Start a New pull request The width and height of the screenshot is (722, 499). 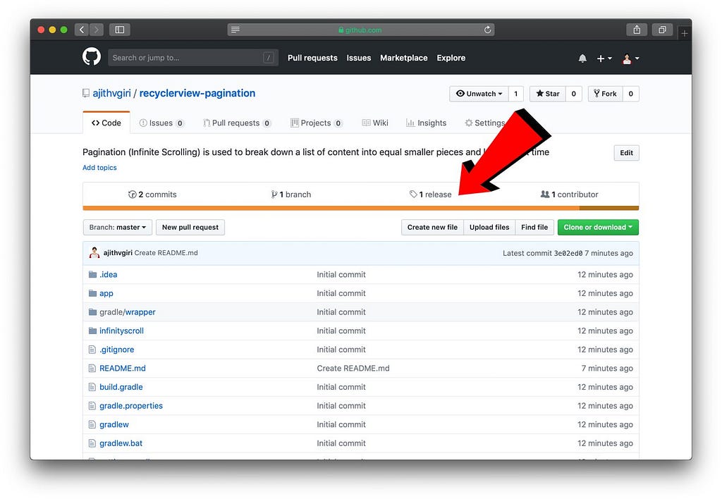(x=190, y=228)
